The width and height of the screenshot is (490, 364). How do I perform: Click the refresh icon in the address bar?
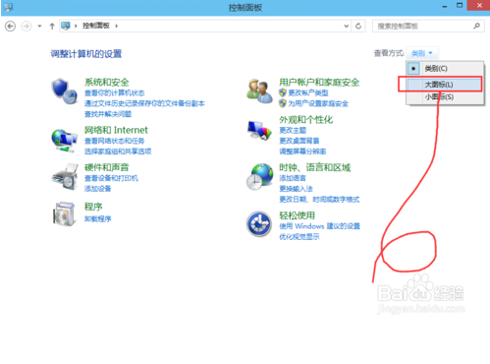[358, 26]
